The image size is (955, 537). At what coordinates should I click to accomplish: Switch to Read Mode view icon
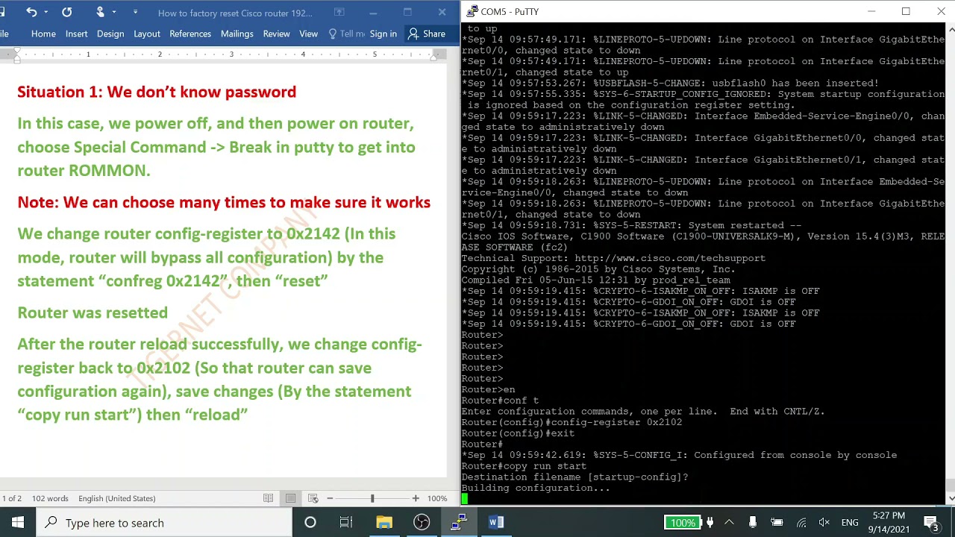click(x=268, y=498)
